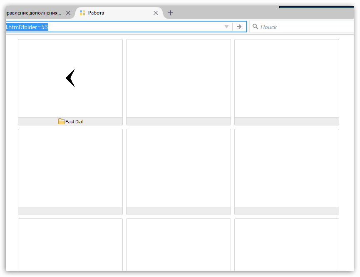Click the bottom-right empty dial cell
The image size is (360, 277).
coord(286,245)
